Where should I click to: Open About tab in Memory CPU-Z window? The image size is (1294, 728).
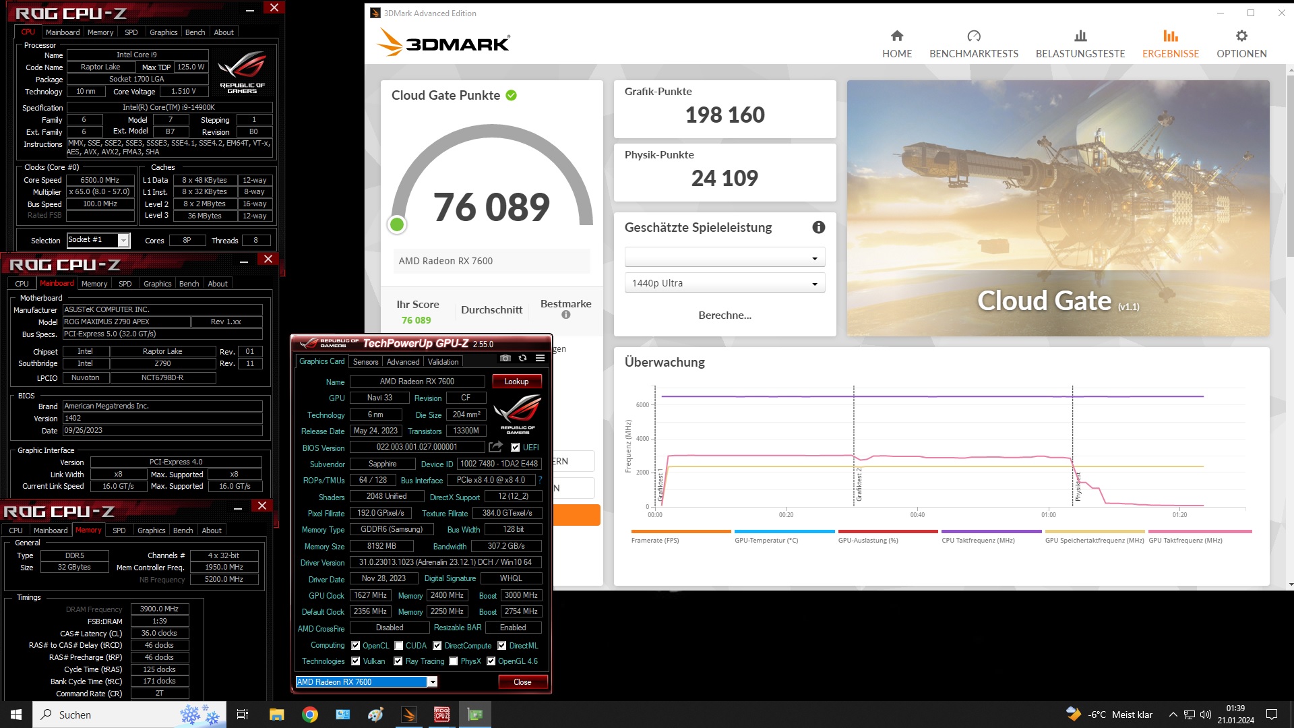(x=212, y=530)
